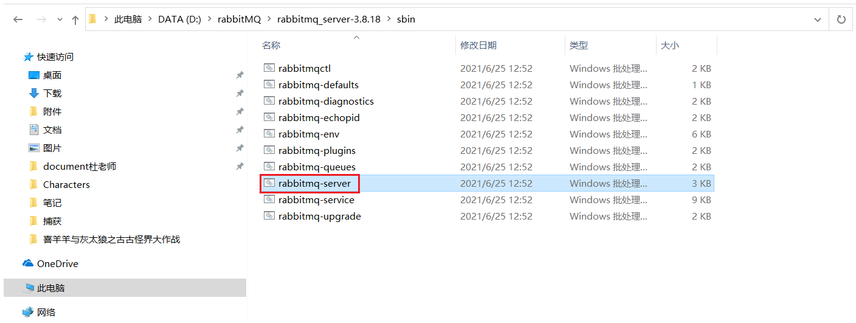856x323 pixels.
Task: Open 文档 in quick access
Action: 52,130
